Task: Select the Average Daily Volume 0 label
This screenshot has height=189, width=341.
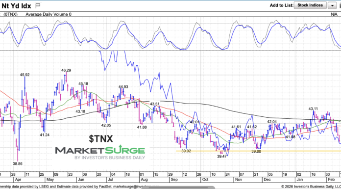Action: (49, 14)
